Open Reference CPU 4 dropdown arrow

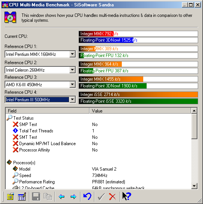(x=73, y=100)
